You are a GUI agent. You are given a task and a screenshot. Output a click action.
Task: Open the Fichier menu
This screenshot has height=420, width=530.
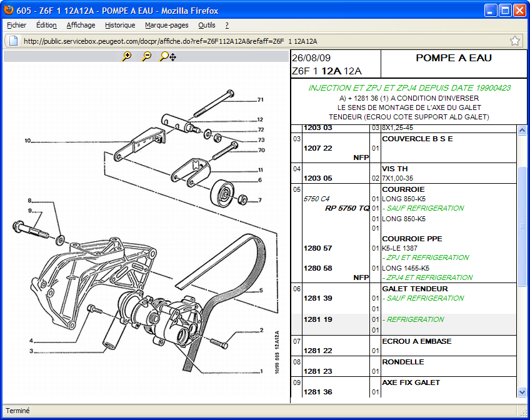[17, 25]
